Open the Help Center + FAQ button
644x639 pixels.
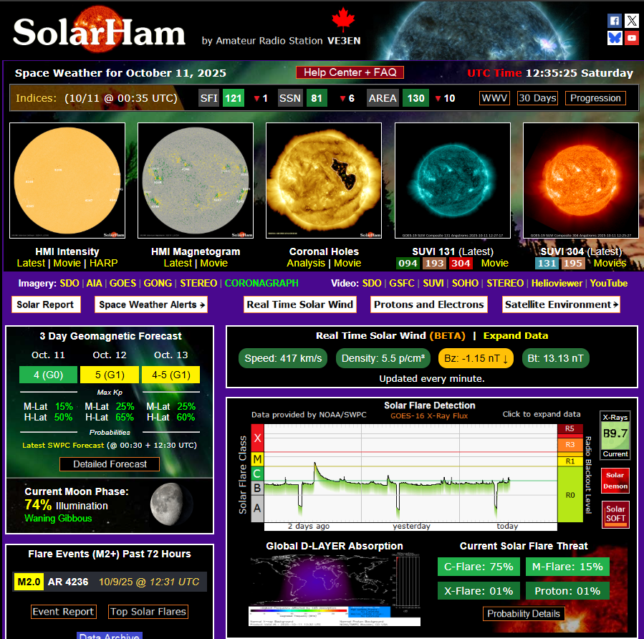[350, 72]
